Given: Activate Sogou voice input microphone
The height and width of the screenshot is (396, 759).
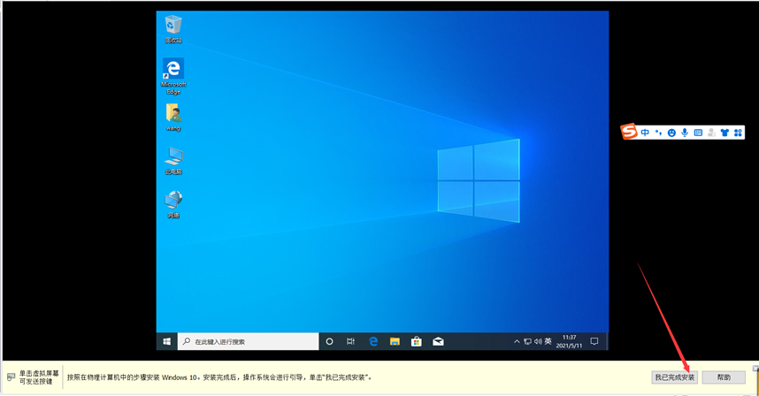Looking at the screenshot, I should tap(685, 133).
